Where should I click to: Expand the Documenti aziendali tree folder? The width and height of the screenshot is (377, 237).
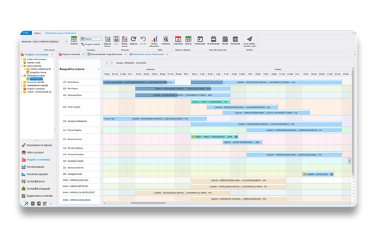[22, 82]
